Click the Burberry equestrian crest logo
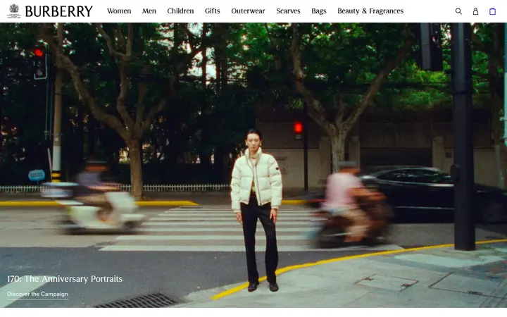This screenshot has height=317, width=507. click(14, 11)
